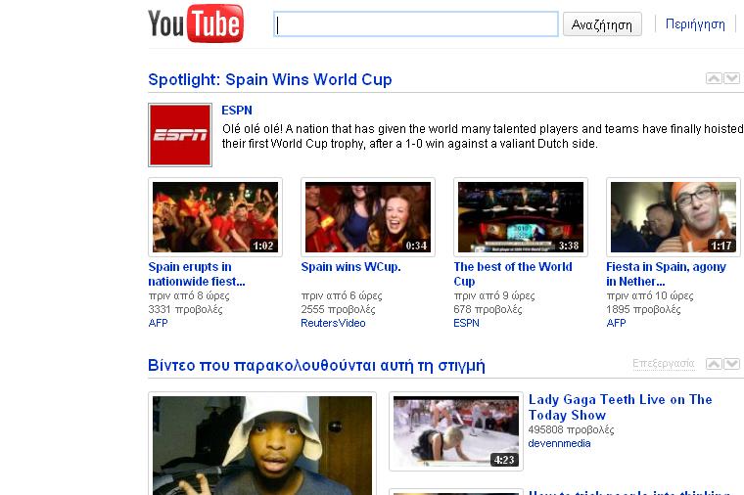Viewport: 744px width, 495px height.
Task: Click '2555 προβολές' view count text
Action: pos(339,309)
